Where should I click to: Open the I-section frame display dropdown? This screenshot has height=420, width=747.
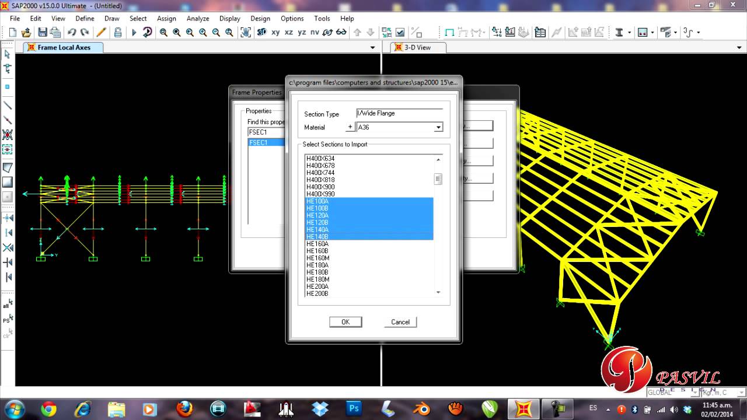[x=629, y=33]
